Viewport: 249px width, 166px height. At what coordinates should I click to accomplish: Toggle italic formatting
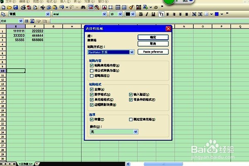coord(147,14)
